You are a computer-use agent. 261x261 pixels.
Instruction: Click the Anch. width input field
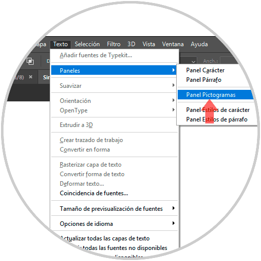click(229, 61)
